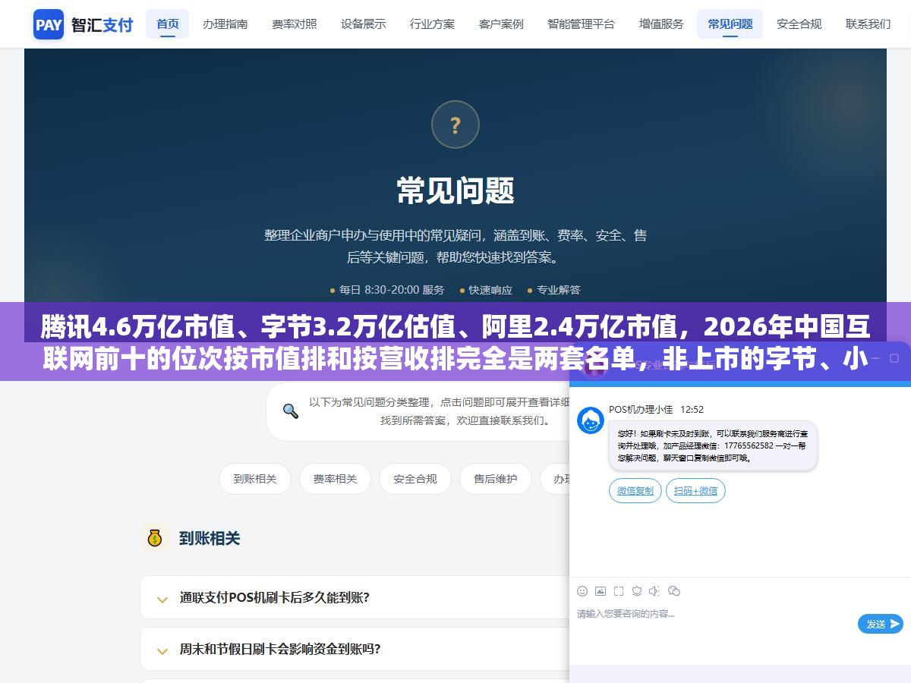
Task: Open the 首页 nav tab
Action: click(x=168, y=24)
